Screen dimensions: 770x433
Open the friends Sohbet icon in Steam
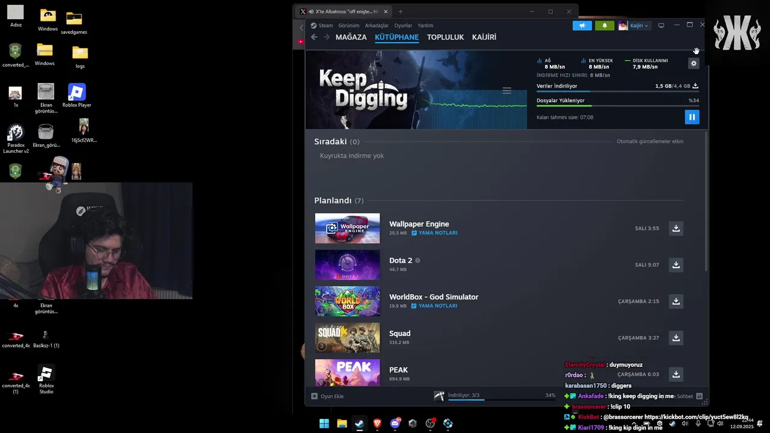[x=698, y=396]
